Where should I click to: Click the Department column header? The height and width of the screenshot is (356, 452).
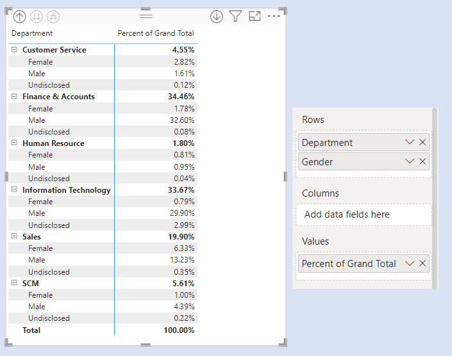tap(32, 33)
